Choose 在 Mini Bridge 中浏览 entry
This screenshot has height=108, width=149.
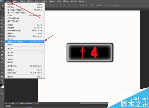pyautogui.click(x=25, y=13)
